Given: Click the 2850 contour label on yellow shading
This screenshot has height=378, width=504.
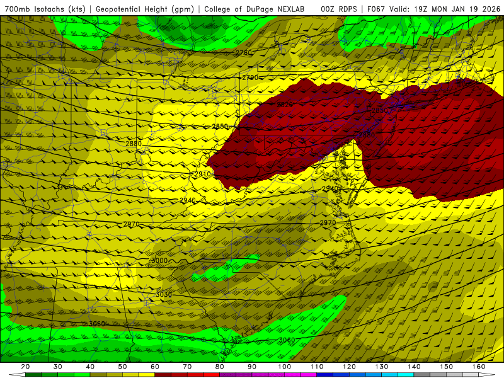Looking at the screenshot, I should tap(220, 127).
